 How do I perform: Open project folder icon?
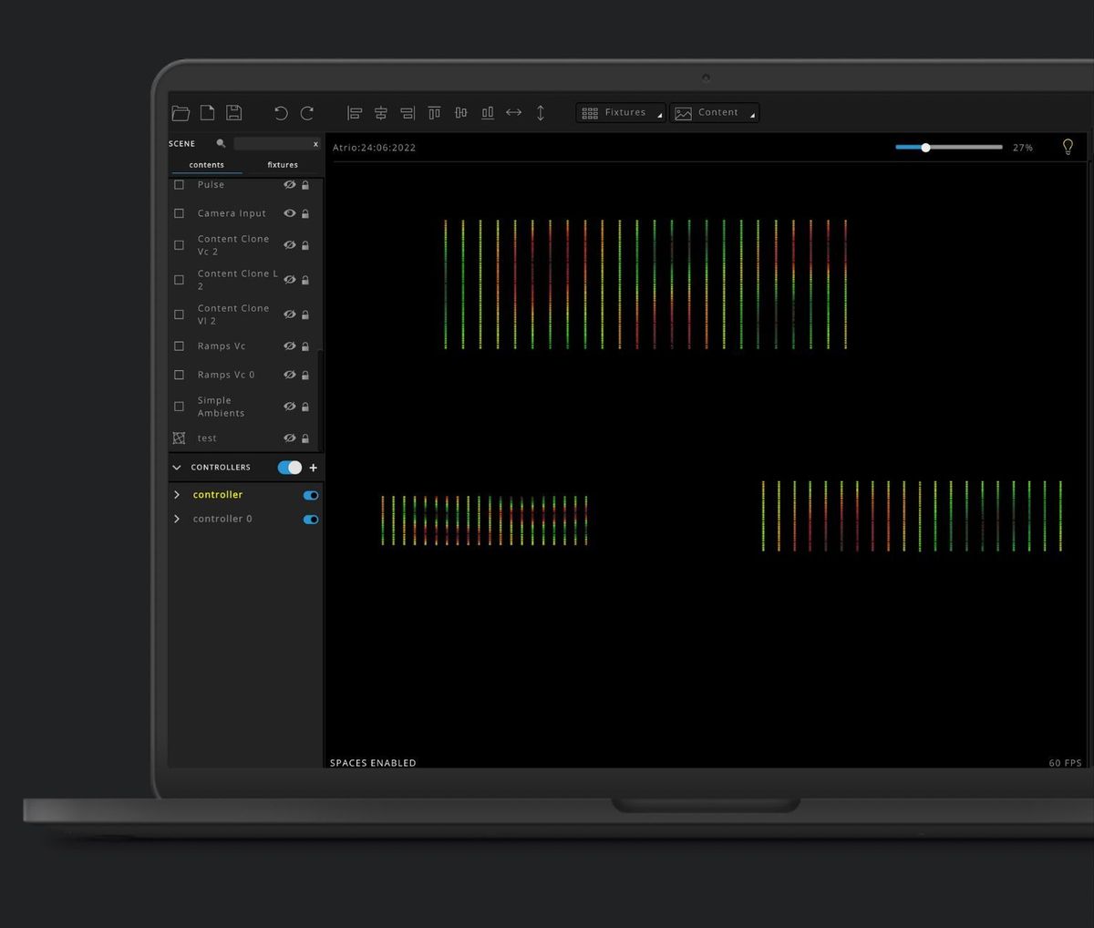pyautogui.click(x=181, y=113)
